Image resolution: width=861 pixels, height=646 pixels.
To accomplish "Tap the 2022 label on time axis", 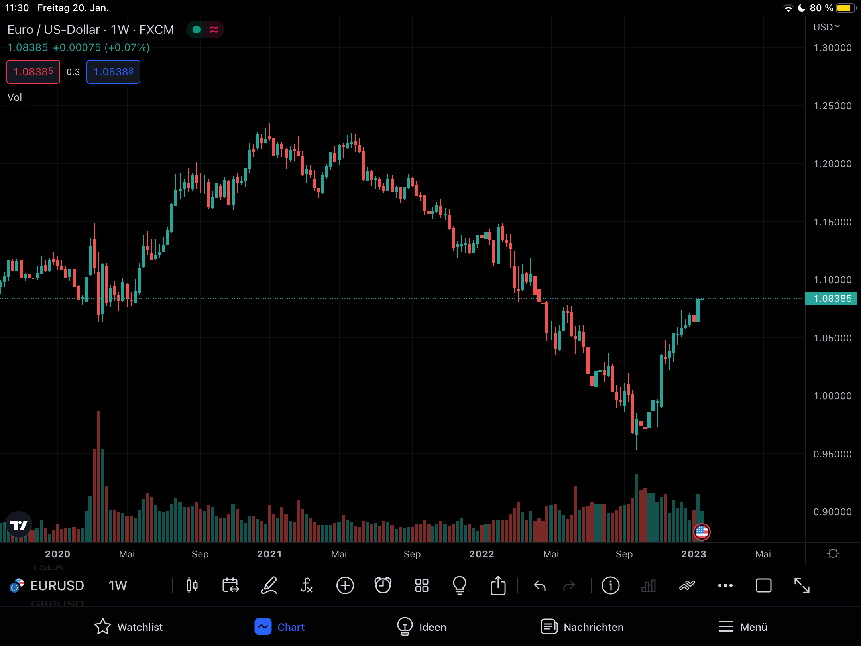I will 482,554.
